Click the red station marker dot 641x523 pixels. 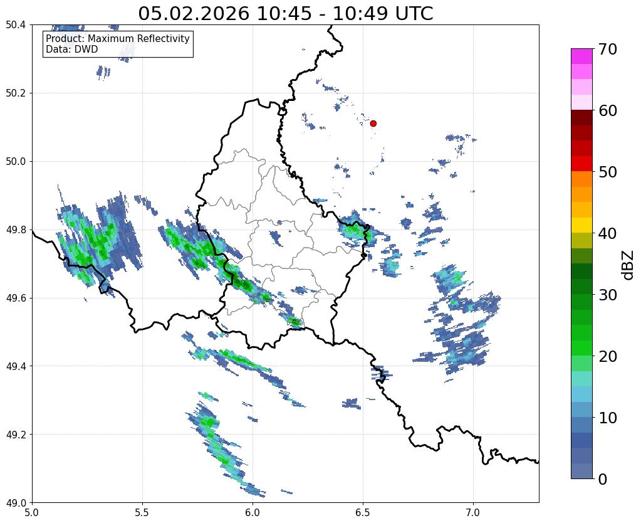373,123
